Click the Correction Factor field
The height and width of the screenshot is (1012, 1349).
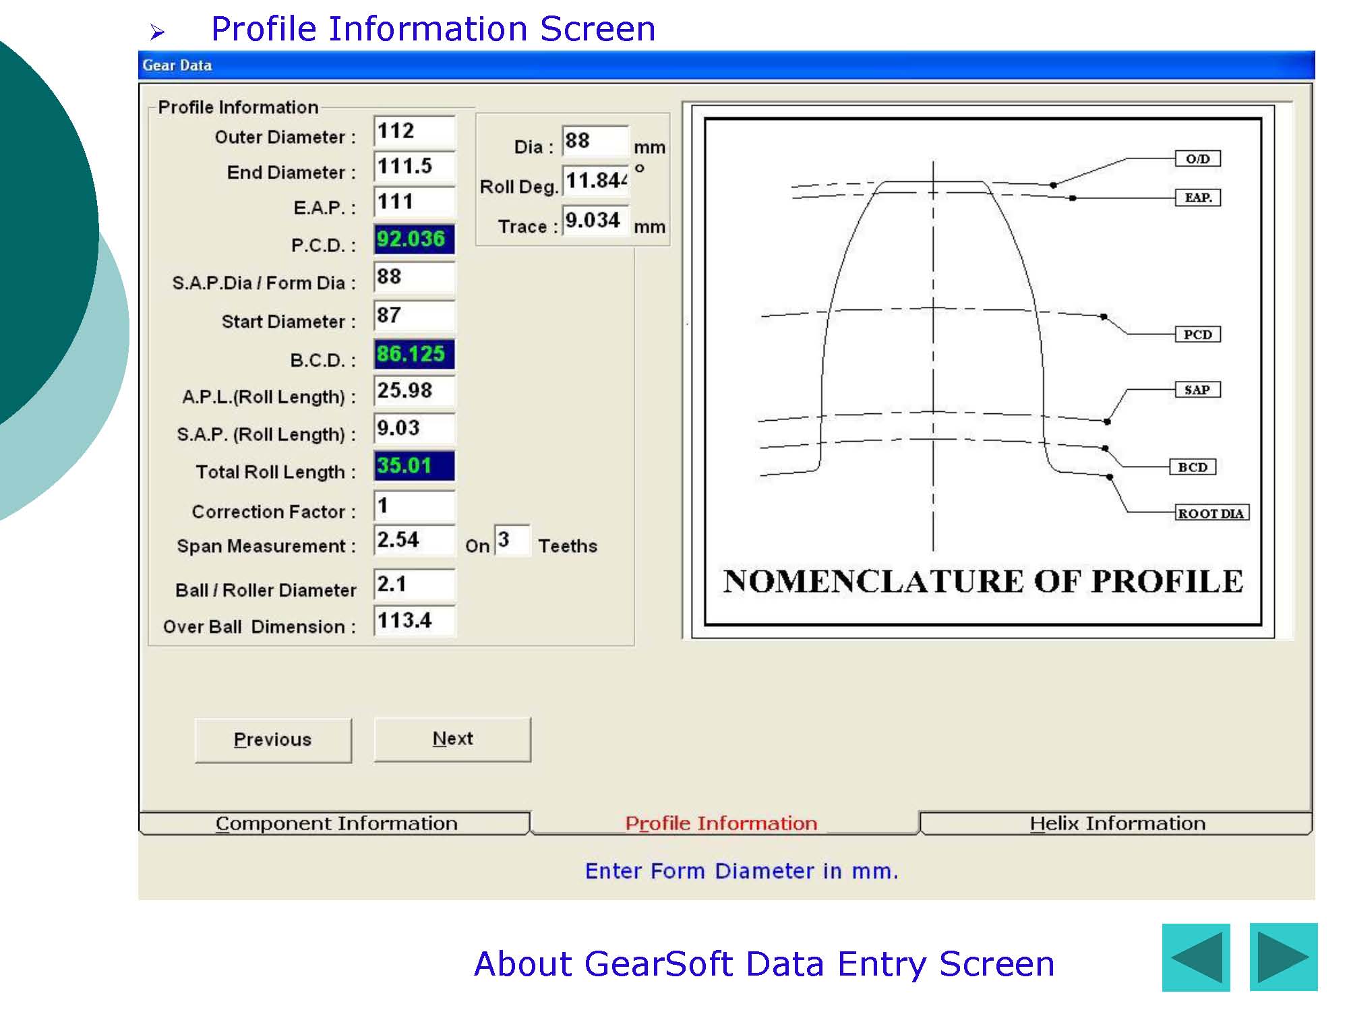tap(415, 506)
